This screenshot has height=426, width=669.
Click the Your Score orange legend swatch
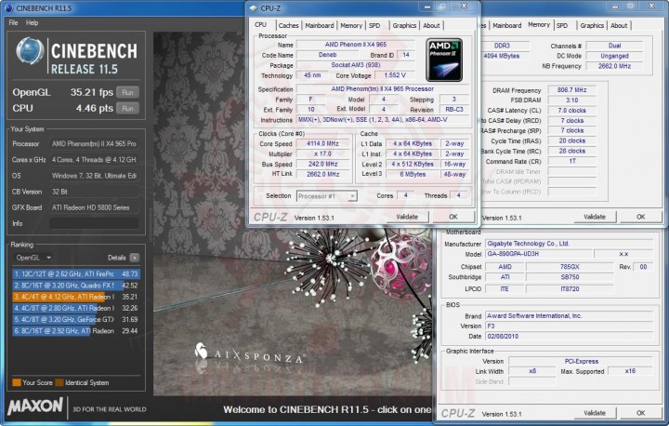(17, 382)
